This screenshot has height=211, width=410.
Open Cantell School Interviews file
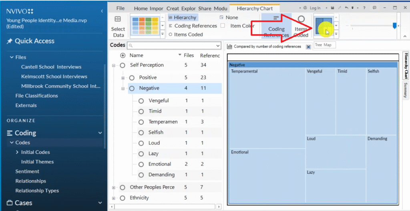(x=51, y=67)
